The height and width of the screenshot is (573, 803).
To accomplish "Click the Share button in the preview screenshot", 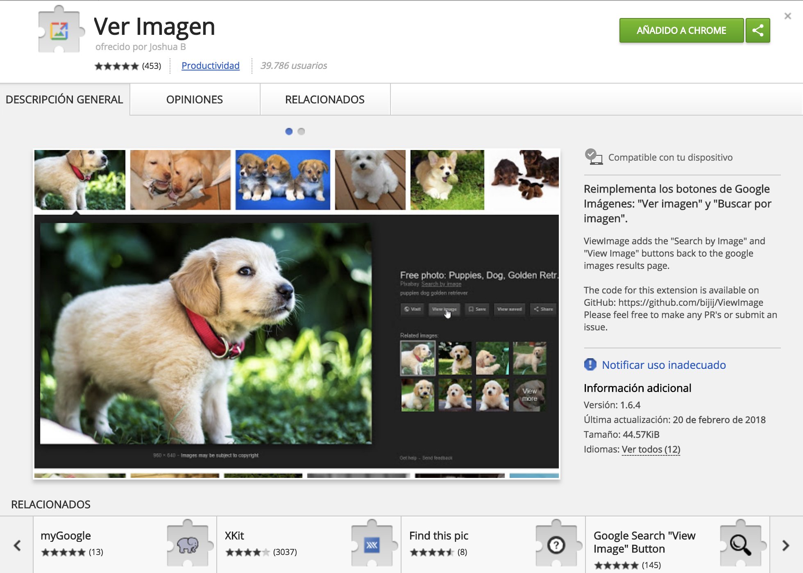I will pos(543,309).
